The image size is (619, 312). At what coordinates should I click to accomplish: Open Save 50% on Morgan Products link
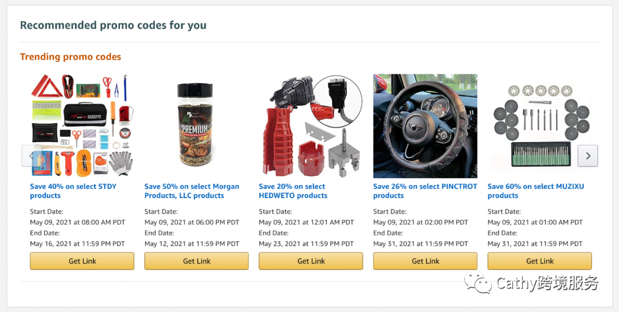coord(191,191)
